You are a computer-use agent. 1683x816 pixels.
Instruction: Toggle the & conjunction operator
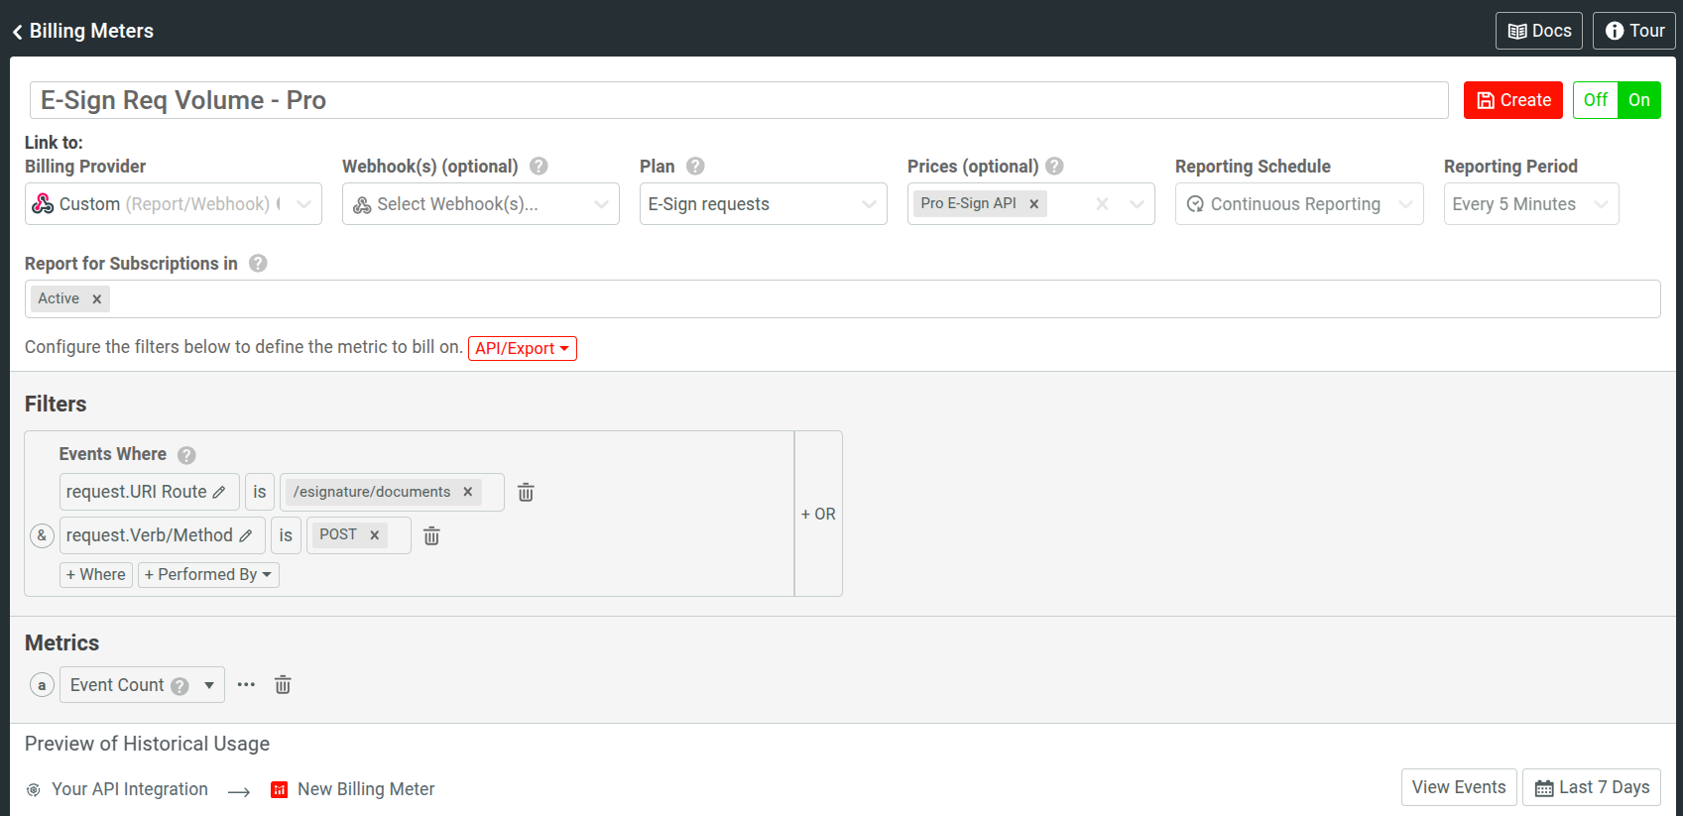coord(42,535)
